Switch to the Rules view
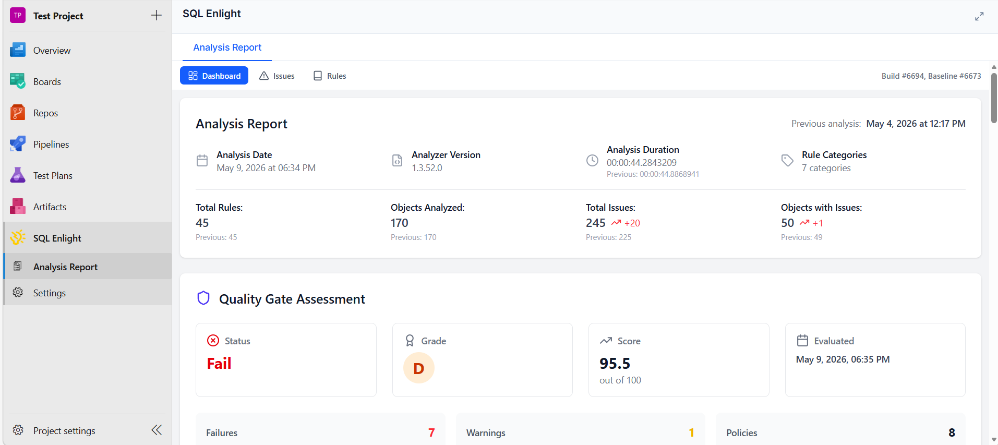This screenshot has width=998, height=445. 330,76
